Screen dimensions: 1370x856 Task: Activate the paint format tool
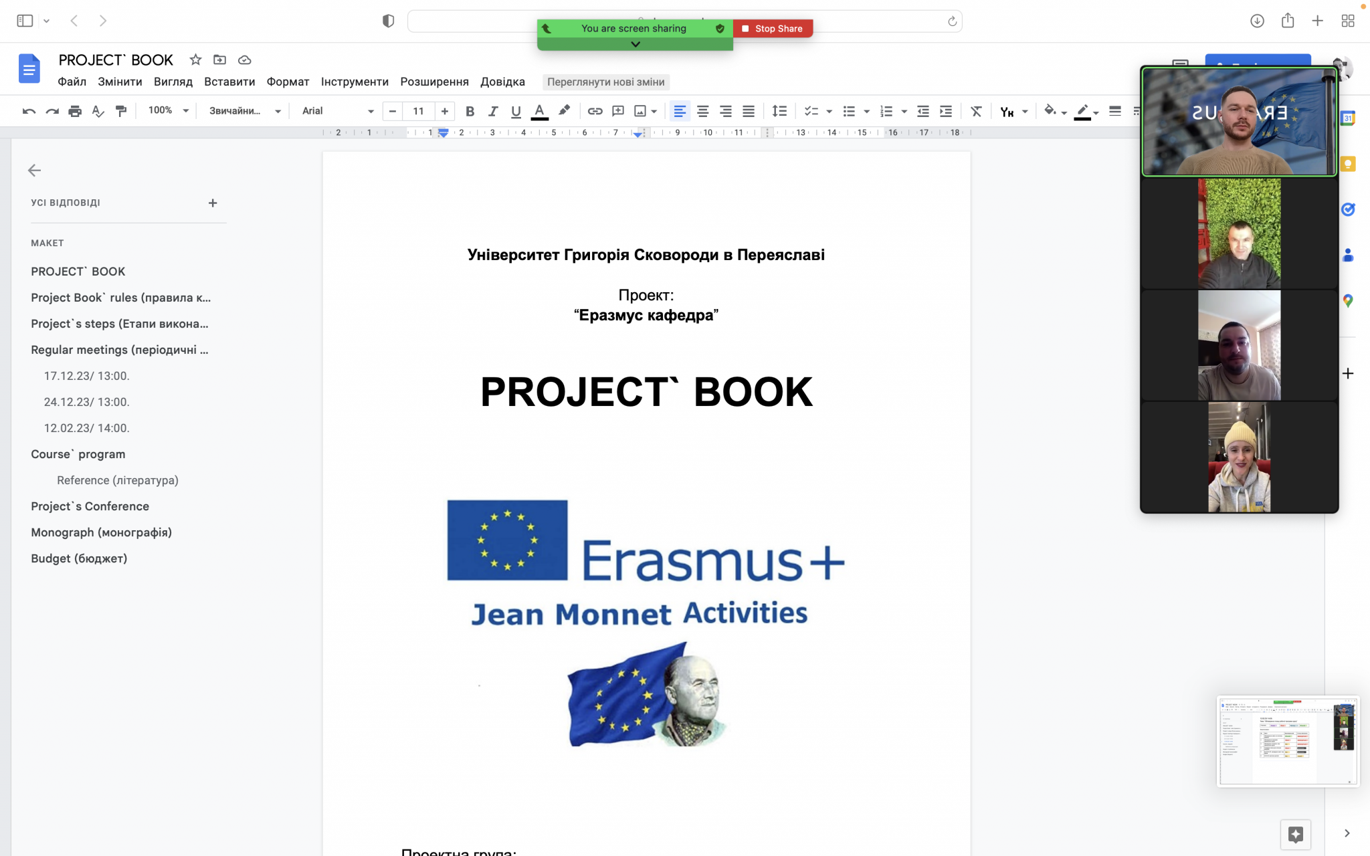121,111
